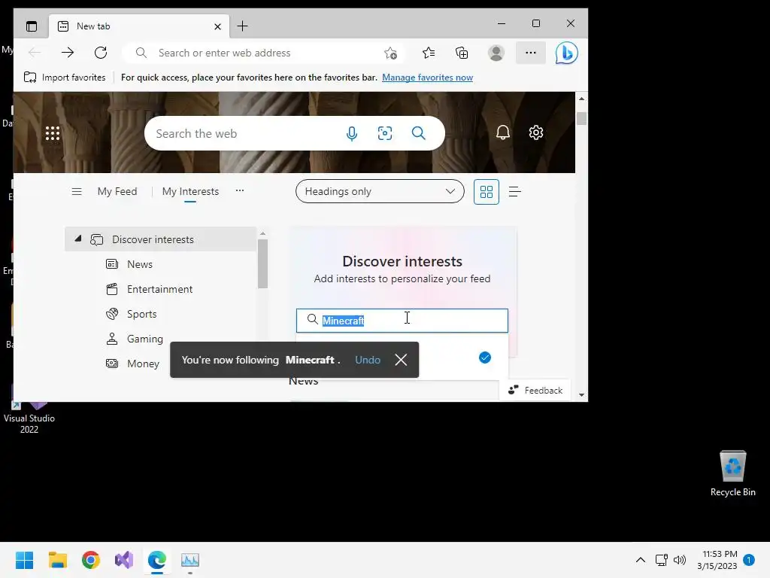Click the sidebar list scrollbar thumb
This screenshot has width=770, height=578.
tap(262, 263)
